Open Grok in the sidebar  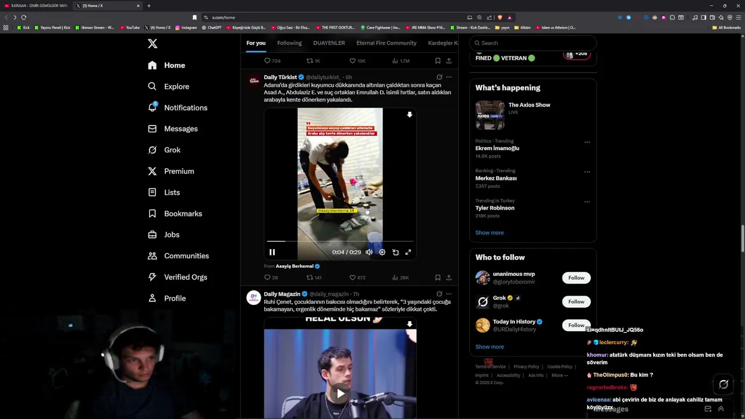pyautogui.click(x=164, y=150)
